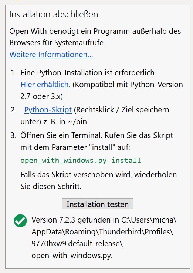Click the Installation testen button
193x273 pixels.
pyautogui.click(x=98, y=204)
